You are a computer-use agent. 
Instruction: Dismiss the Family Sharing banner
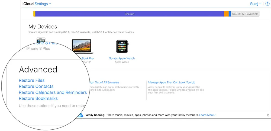(x=268, y=115)
